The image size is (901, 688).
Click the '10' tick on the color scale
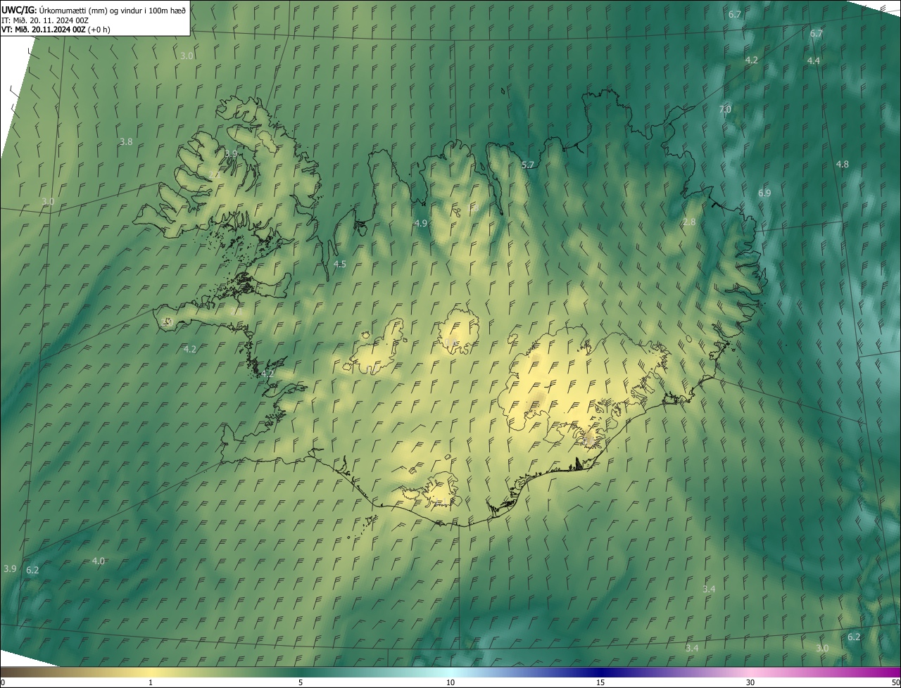point(450,682)
